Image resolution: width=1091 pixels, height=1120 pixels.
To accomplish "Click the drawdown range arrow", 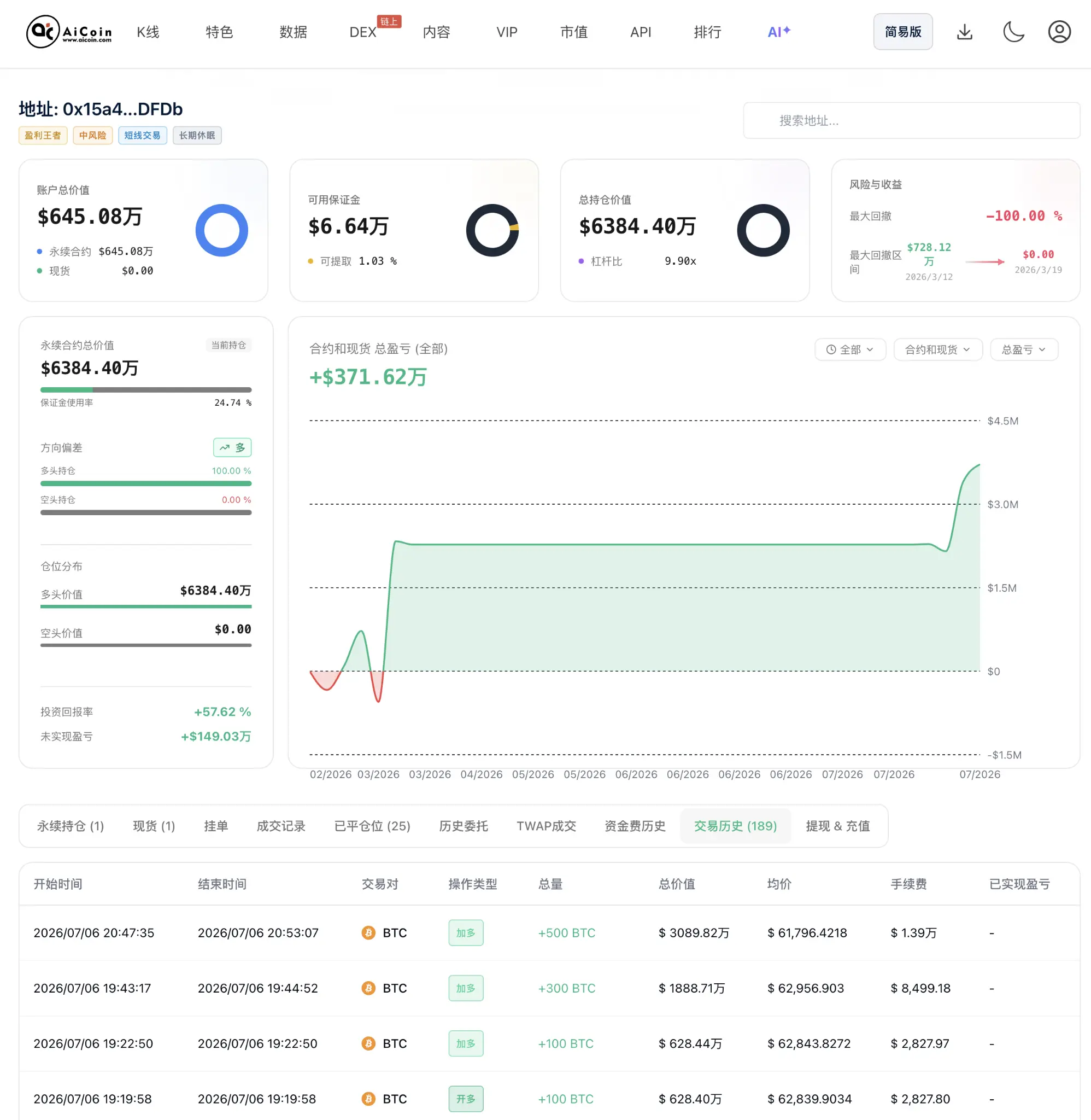I will coord(985,261).
